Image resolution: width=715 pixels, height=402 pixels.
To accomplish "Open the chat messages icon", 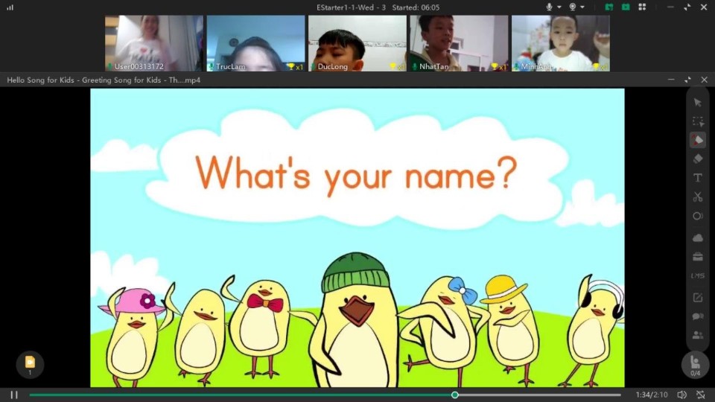I will tap(698, 316).
